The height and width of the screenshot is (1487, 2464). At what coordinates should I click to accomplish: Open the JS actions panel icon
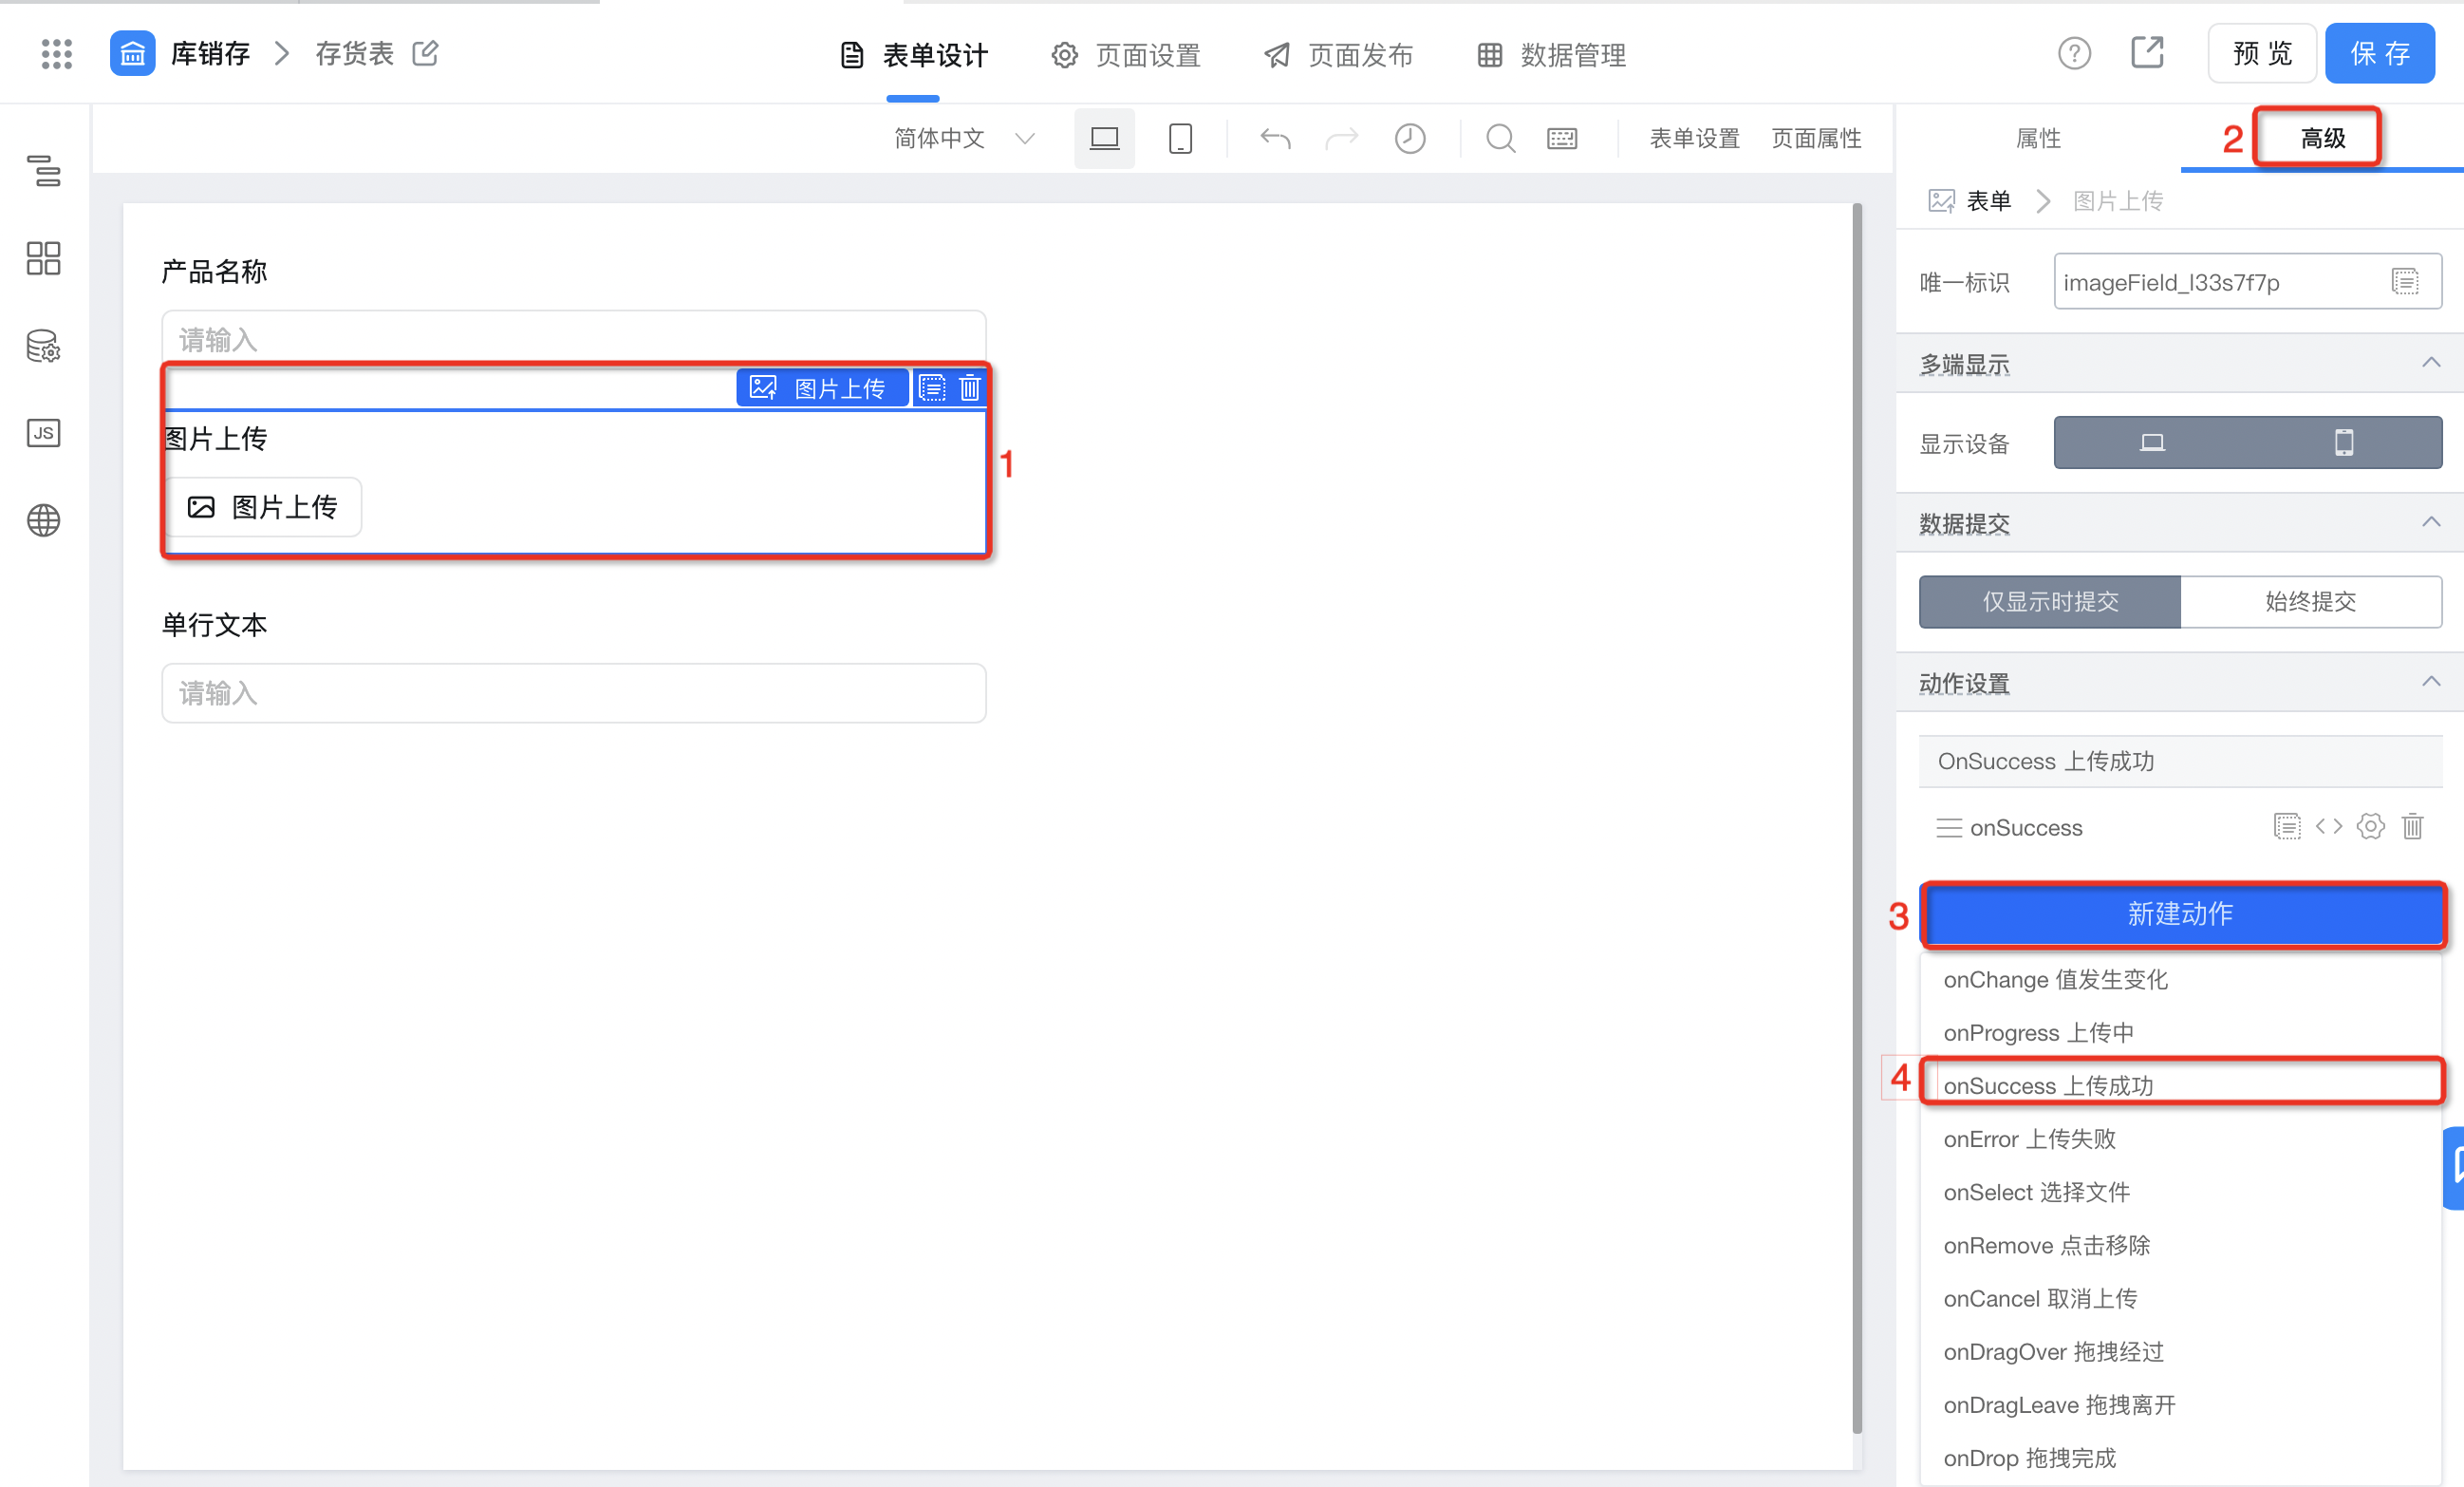[43, 433]
